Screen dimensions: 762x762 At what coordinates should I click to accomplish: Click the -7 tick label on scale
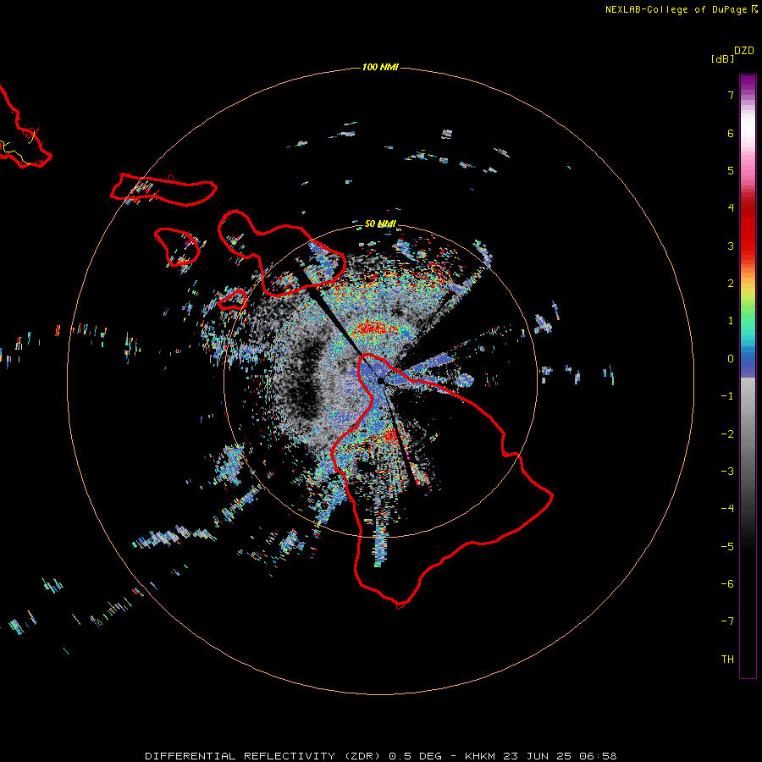point(727,621)
